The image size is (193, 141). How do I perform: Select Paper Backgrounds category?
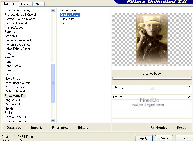pyautogui.click(x=17, y=83)
